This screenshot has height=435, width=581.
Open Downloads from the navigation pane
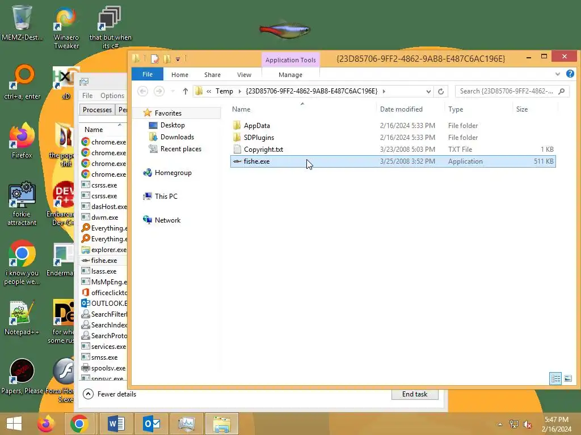177,137
